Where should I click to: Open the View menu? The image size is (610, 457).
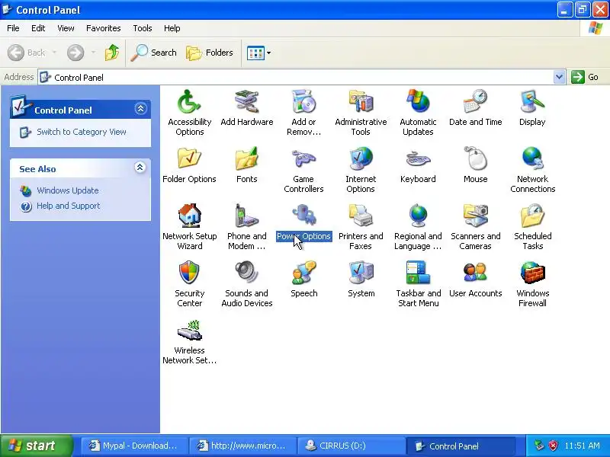(66, 28)
